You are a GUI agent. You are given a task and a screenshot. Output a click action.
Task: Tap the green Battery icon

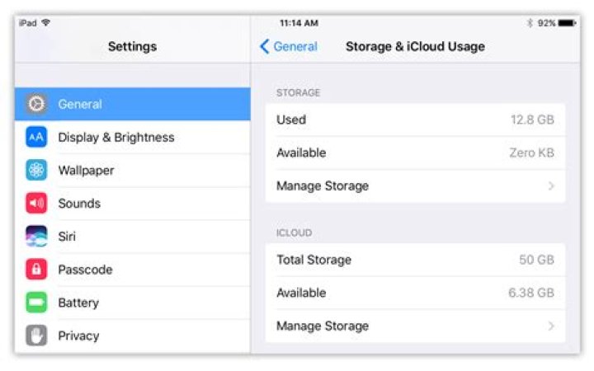click(x=36, y=303)
